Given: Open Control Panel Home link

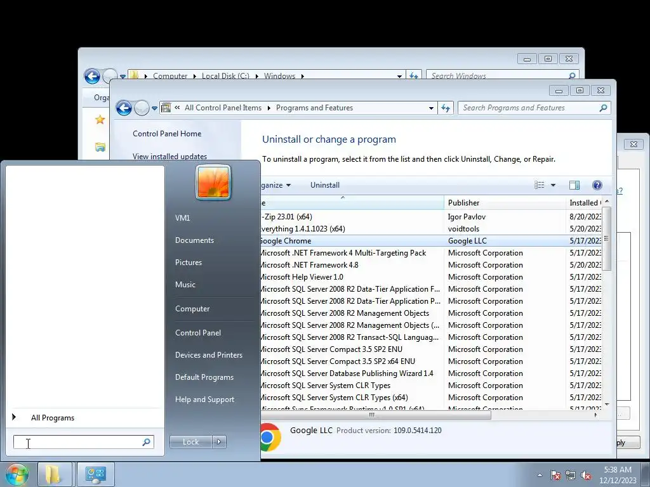Looking at the screenshot, I should click(167, 134).
